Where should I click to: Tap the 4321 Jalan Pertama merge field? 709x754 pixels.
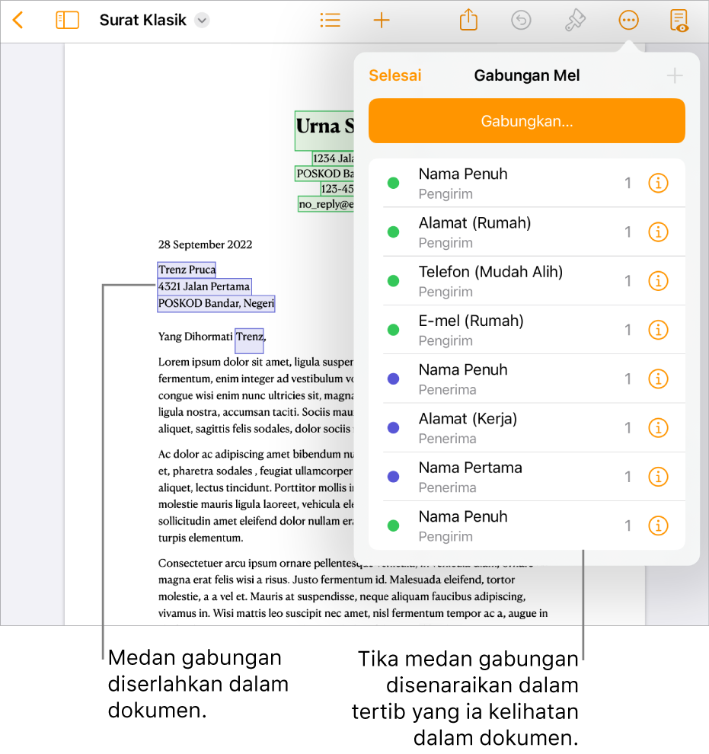[x=204, y=286]
